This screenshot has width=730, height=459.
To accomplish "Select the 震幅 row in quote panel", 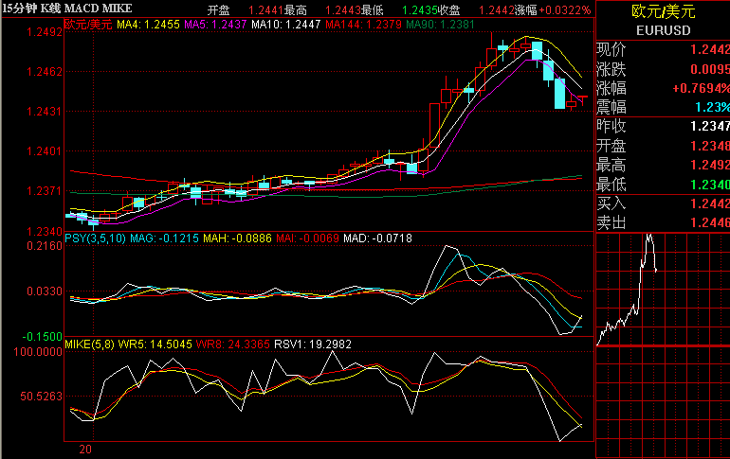I will 663,107.
